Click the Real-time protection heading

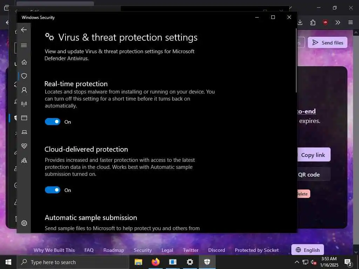click(x=76, y=84)
